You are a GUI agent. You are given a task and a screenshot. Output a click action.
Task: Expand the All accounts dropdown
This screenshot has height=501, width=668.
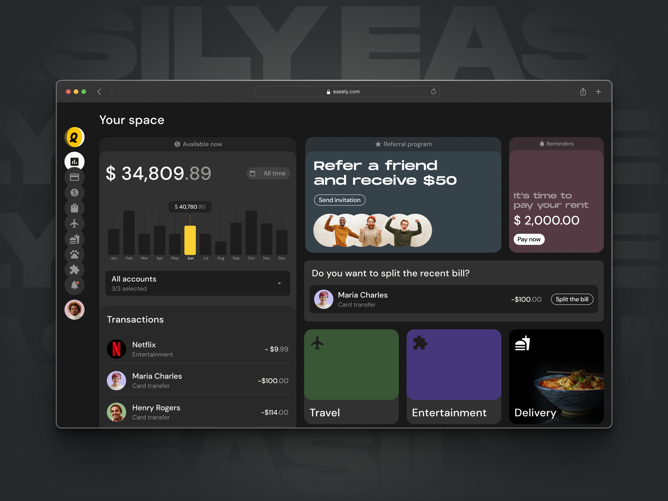[x=198, y=283]
